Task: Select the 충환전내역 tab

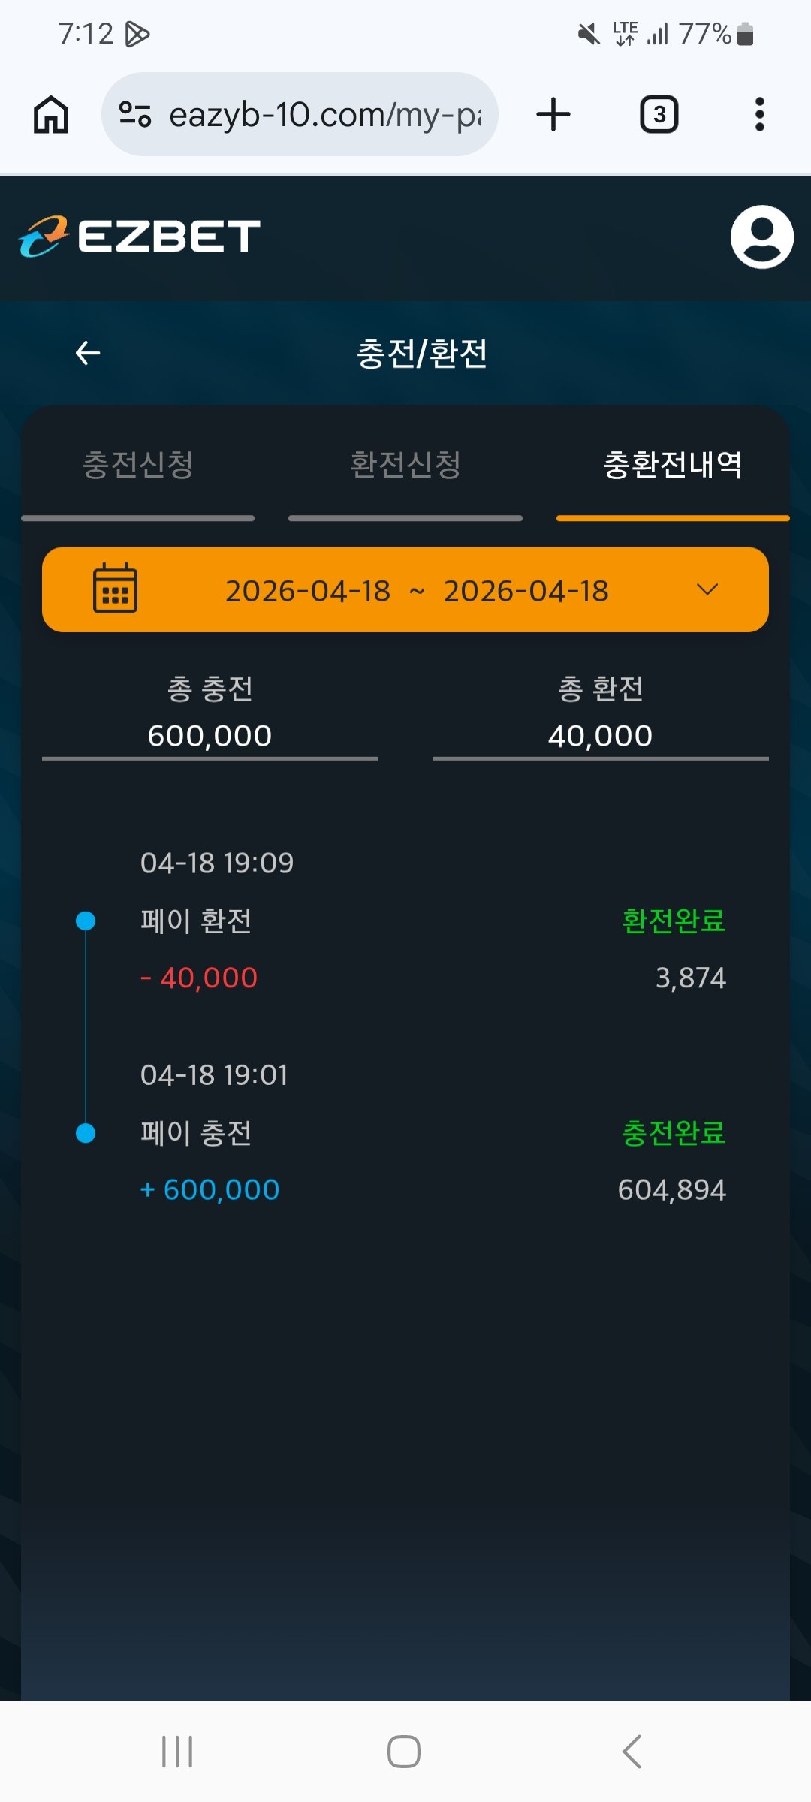Action: tap(673, 465)
